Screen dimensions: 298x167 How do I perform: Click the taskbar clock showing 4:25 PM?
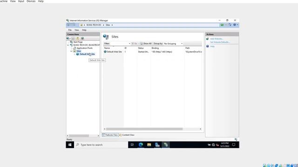pos(225,145)
